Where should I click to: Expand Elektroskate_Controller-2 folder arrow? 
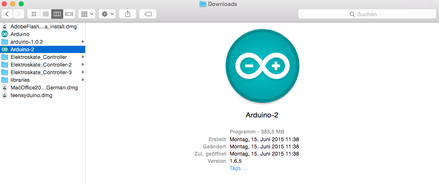[83, 65]
